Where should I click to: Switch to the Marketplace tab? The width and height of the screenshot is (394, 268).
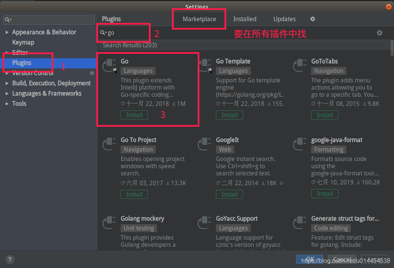pos(199,19)
